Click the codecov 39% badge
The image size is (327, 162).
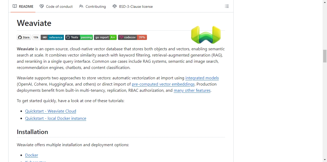132,37
